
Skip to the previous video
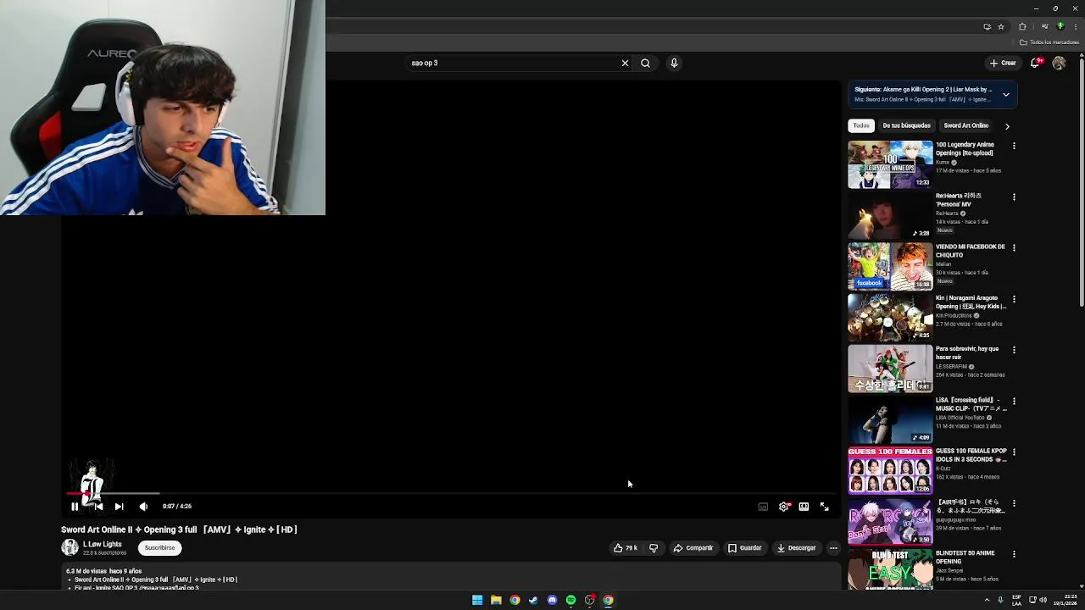[98, 507]
